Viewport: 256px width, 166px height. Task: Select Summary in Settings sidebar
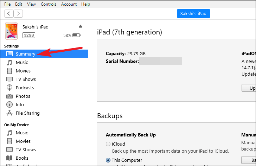pyautogui.click(x=44, y=54)
